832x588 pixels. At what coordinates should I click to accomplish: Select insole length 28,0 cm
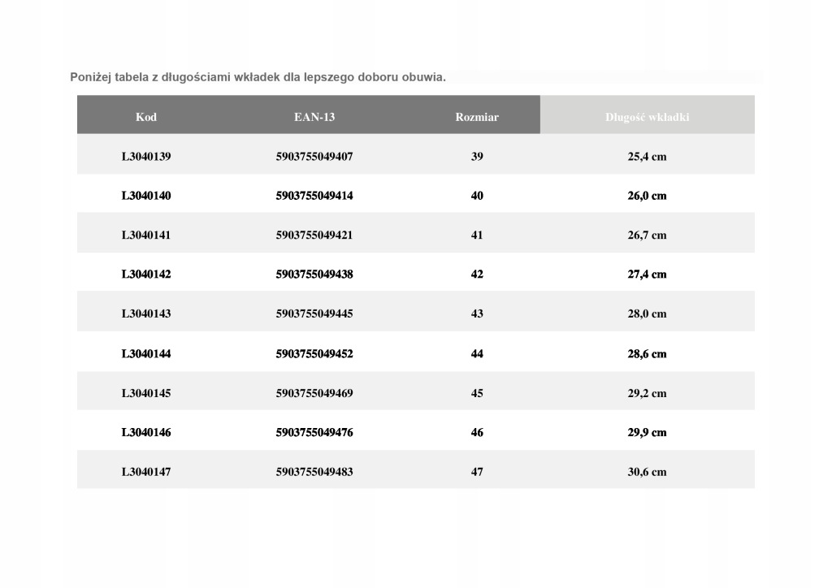(x=647, y=313)
